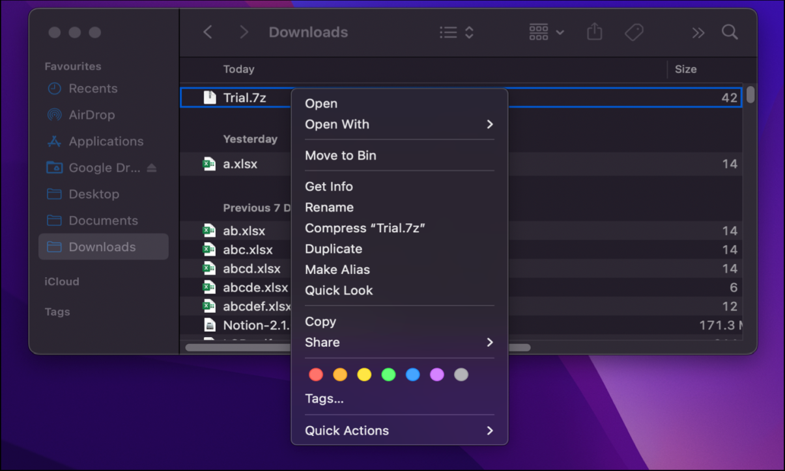Choose Get Info from the context menu
Viewport: 785px width, 471px height.
[x=329, y=187]
